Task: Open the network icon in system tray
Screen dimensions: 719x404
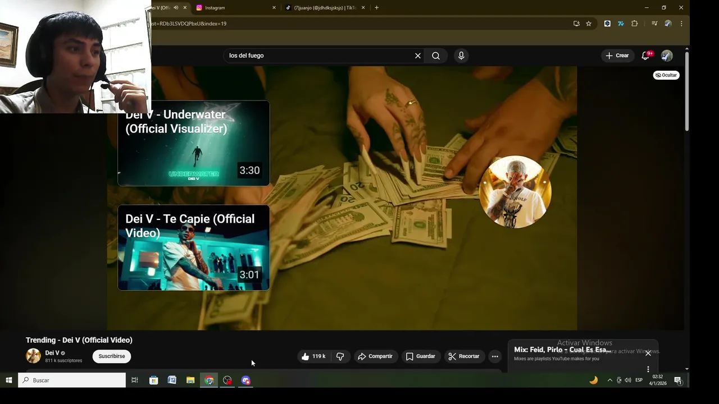Action: pos(619,380)
